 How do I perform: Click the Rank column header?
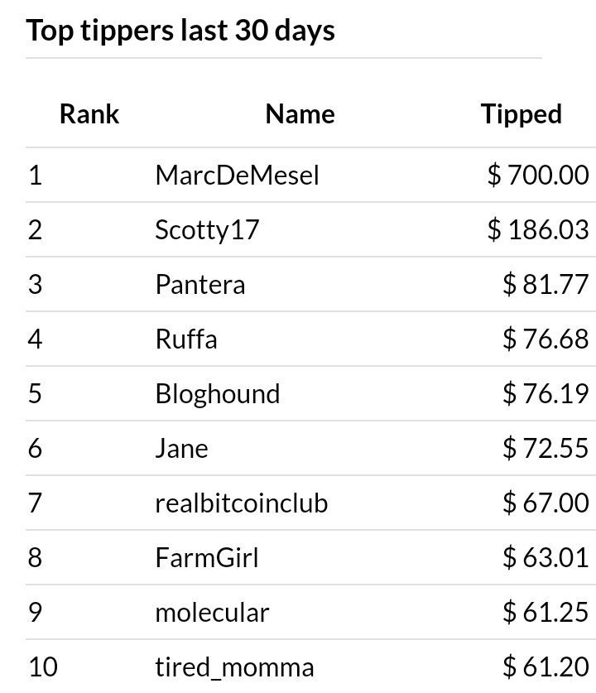89,114
